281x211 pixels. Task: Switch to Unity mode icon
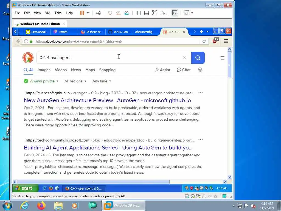(163, 13)
